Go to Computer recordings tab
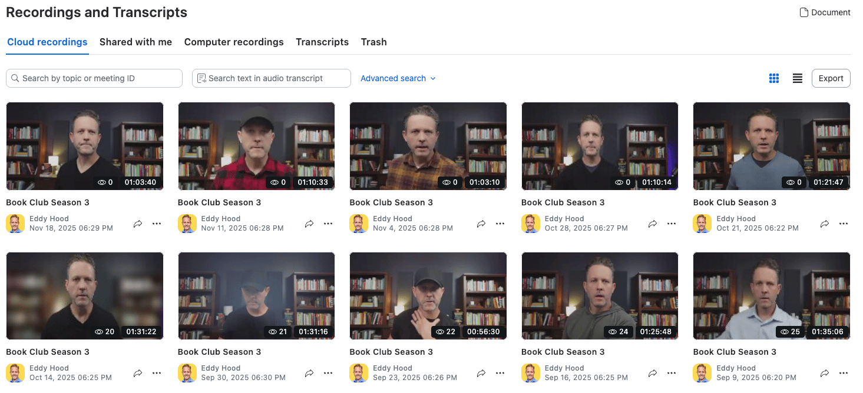The height and width of the screenshot is (393, 863). [x=234, y=42]
